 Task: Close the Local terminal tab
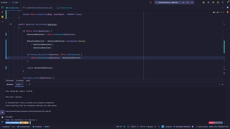(22, 85)
